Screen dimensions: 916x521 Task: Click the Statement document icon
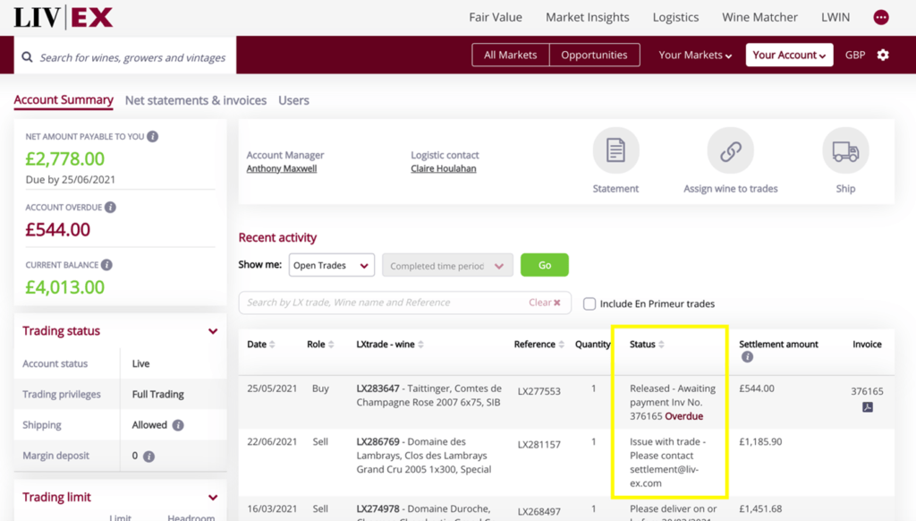pyautogui.click(x=615, y=151)
